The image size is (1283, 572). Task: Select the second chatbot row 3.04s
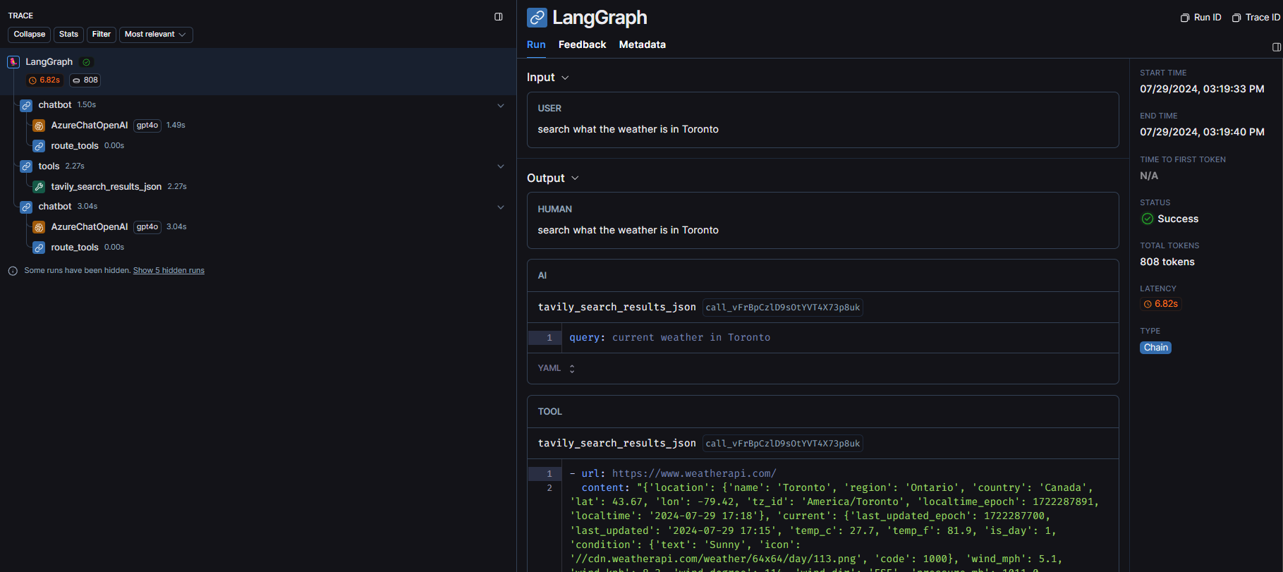click(x=258, y=207)
